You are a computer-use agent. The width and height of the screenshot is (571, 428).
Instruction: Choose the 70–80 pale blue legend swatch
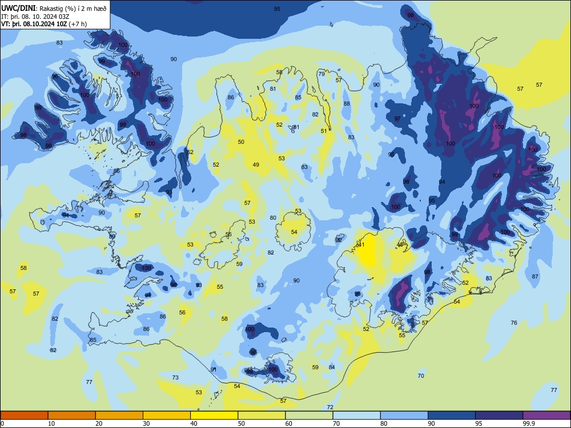pos(356,415)
